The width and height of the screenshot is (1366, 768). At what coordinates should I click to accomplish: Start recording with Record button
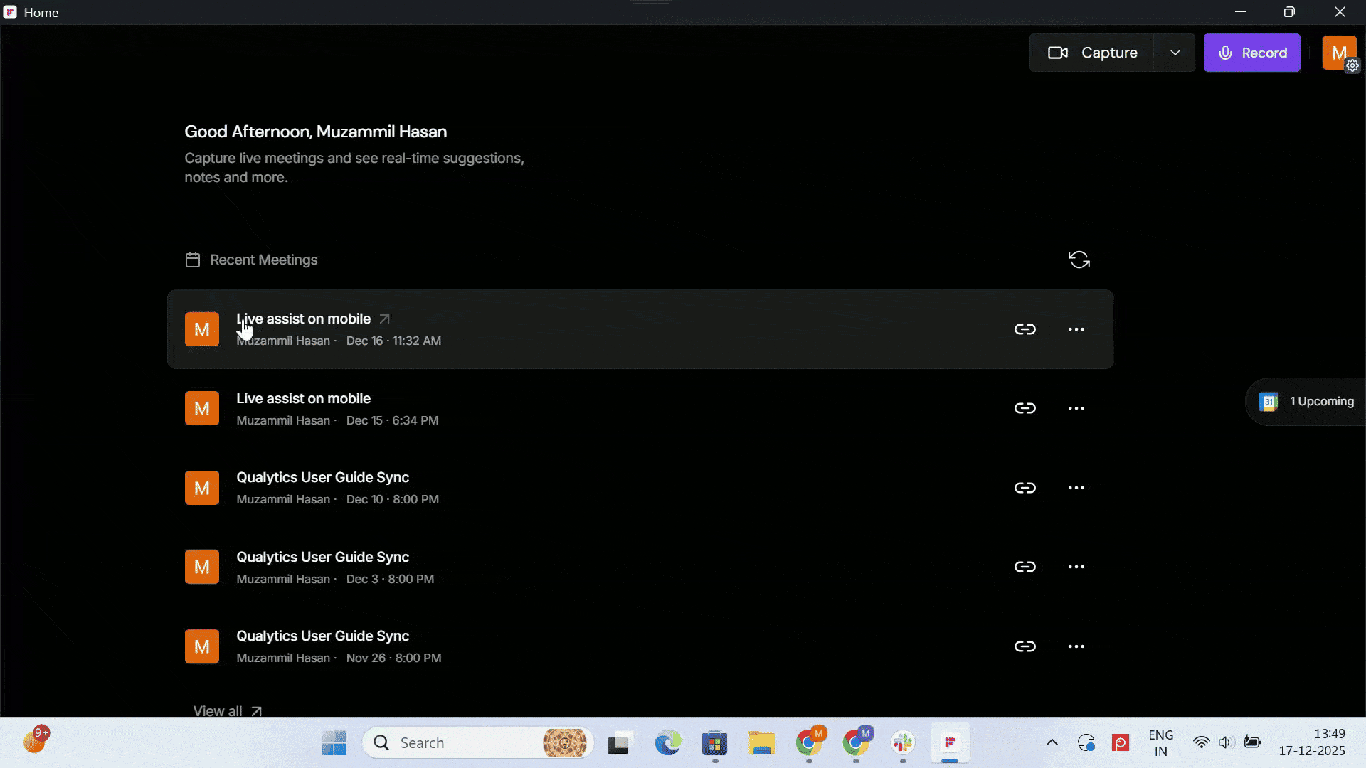(x=1251, y=53)
